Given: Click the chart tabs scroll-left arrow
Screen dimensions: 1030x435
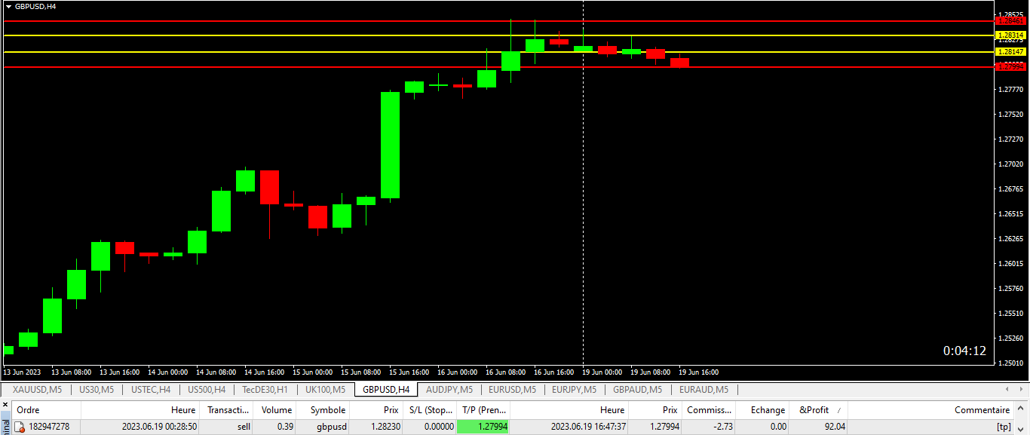Looking at the screenshot, I should pos(1009,390).
